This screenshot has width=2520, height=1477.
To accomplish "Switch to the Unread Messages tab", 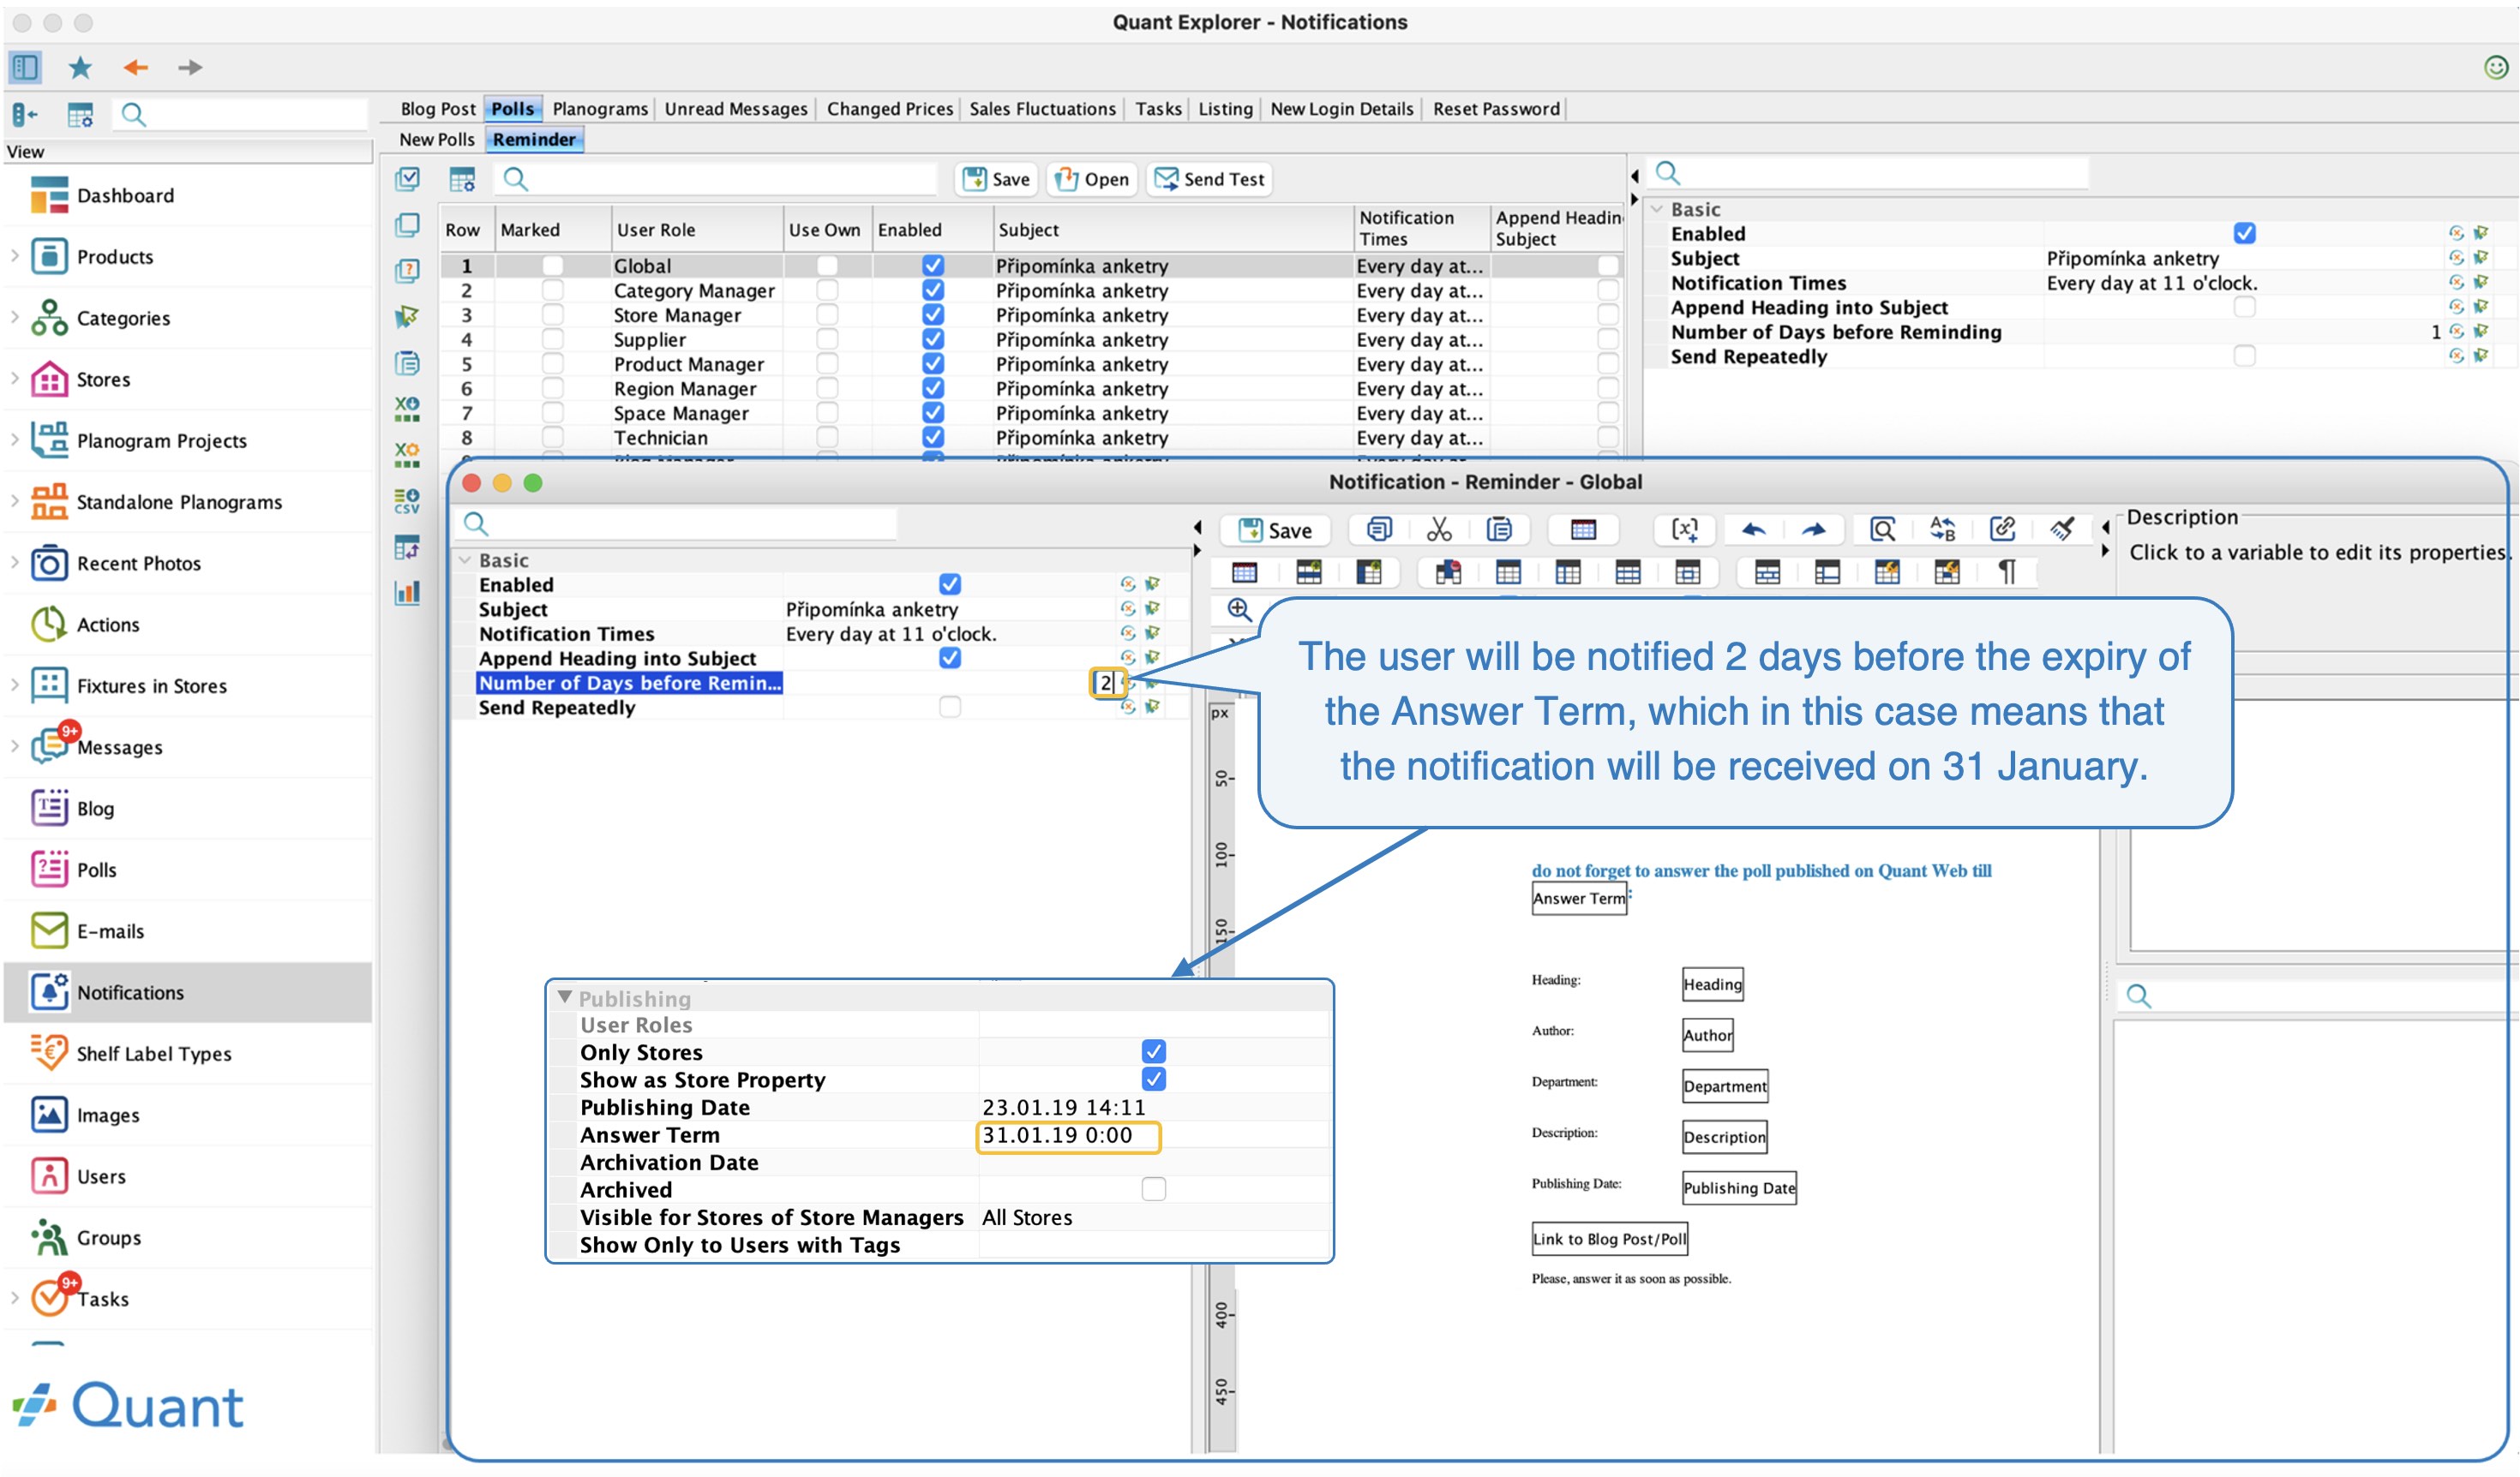I will pyautogui.click(x=735, y=109).
